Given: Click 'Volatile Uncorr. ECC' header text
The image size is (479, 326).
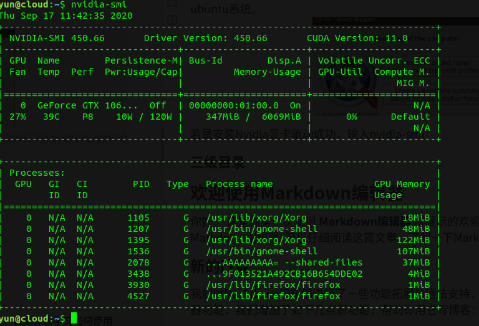Looking at the screenshot, I should click(374, 60).
